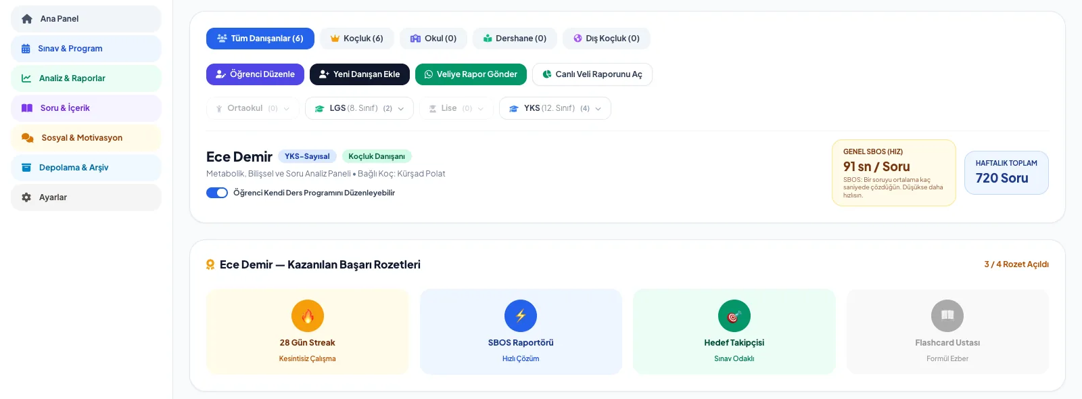Open the Lise class dropdown
The height and width of the screenshot is (399, 1082).
pyautogui.click(x=456, y=108)
